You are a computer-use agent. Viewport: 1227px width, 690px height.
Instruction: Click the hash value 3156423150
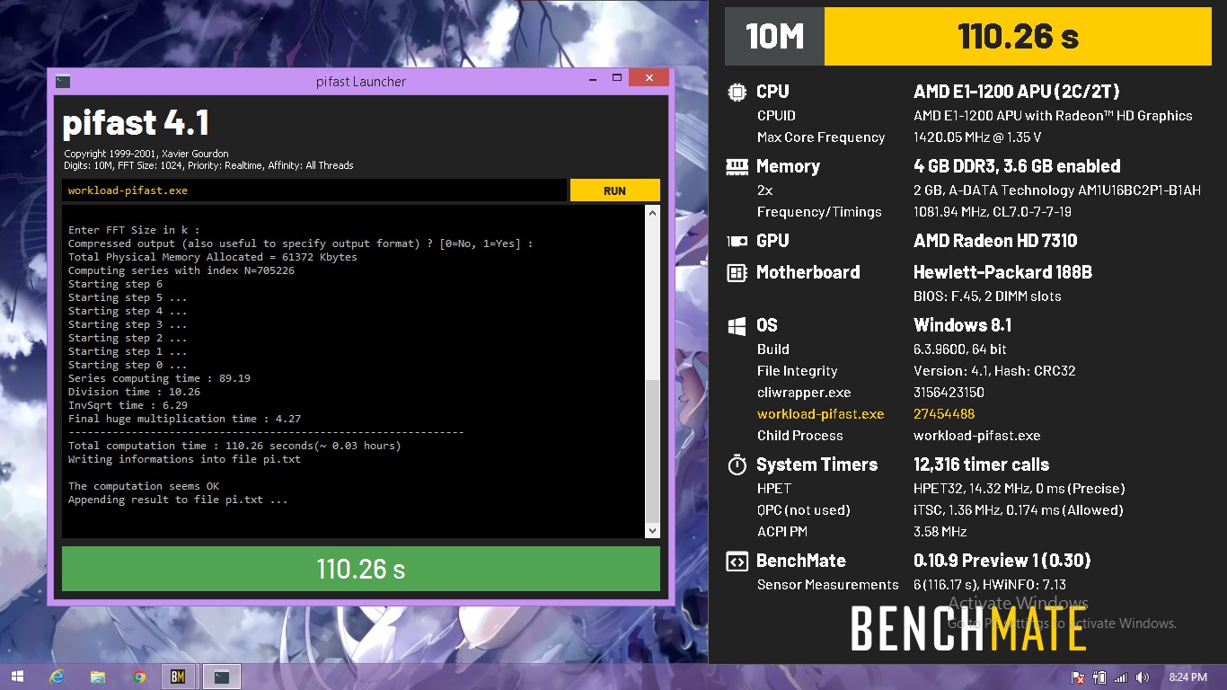tap(949, 393)
